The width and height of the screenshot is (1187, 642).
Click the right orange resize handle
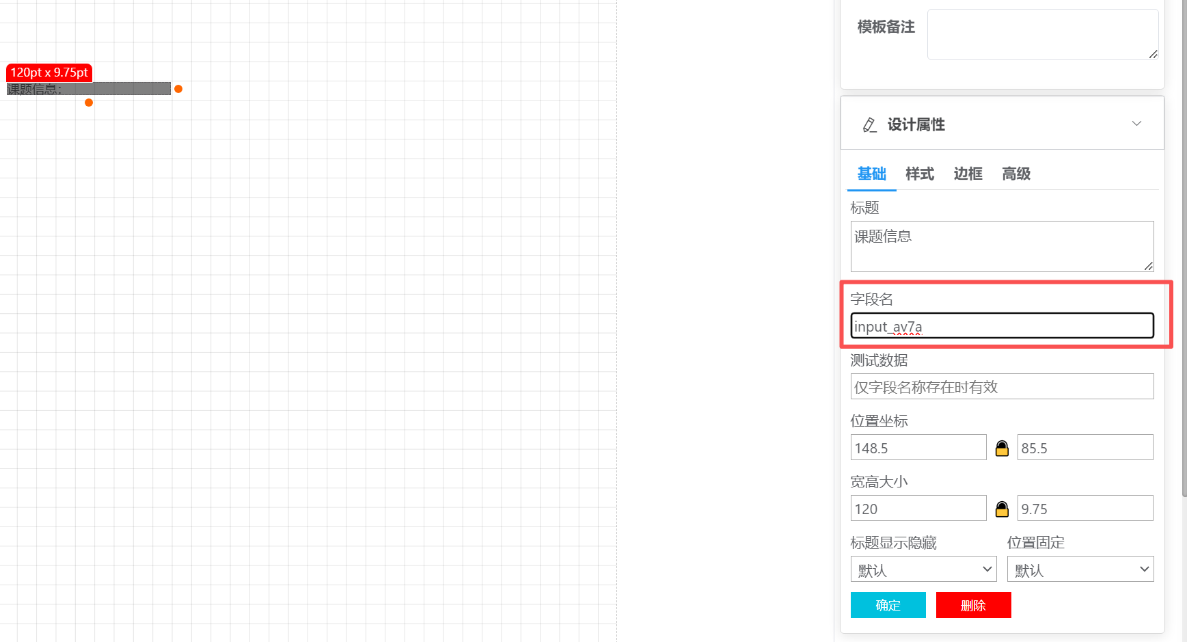pos(178,89)
